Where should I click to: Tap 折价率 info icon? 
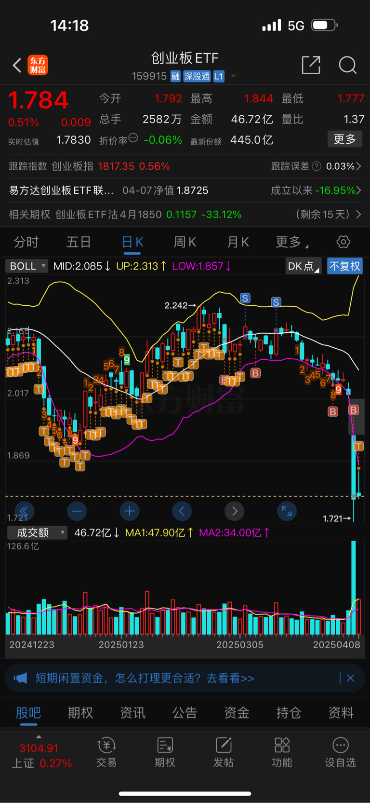point(133,138)
